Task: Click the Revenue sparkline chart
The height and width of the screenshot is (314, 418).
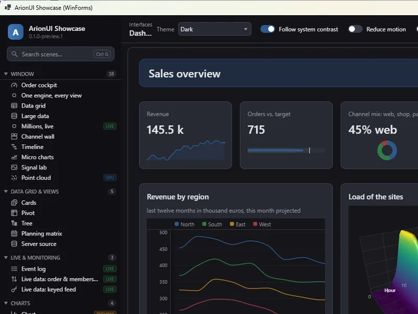Action: pyautogui.click(x=185, y=150)
